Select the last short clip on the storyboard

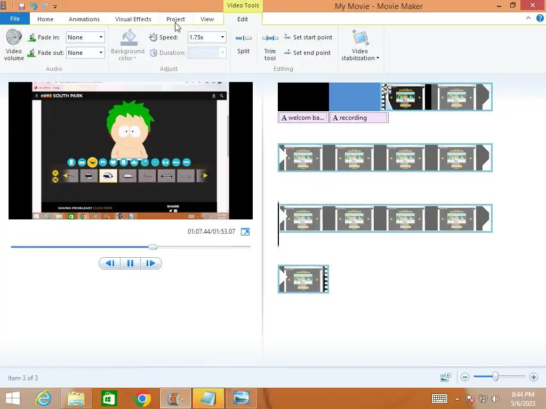[303, 279]
